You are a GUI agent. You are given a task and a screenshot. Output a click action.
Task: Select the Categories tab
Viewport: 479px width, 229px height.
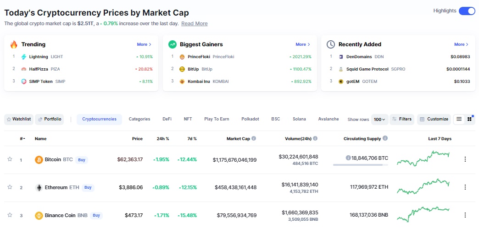[x=139, y=119]
